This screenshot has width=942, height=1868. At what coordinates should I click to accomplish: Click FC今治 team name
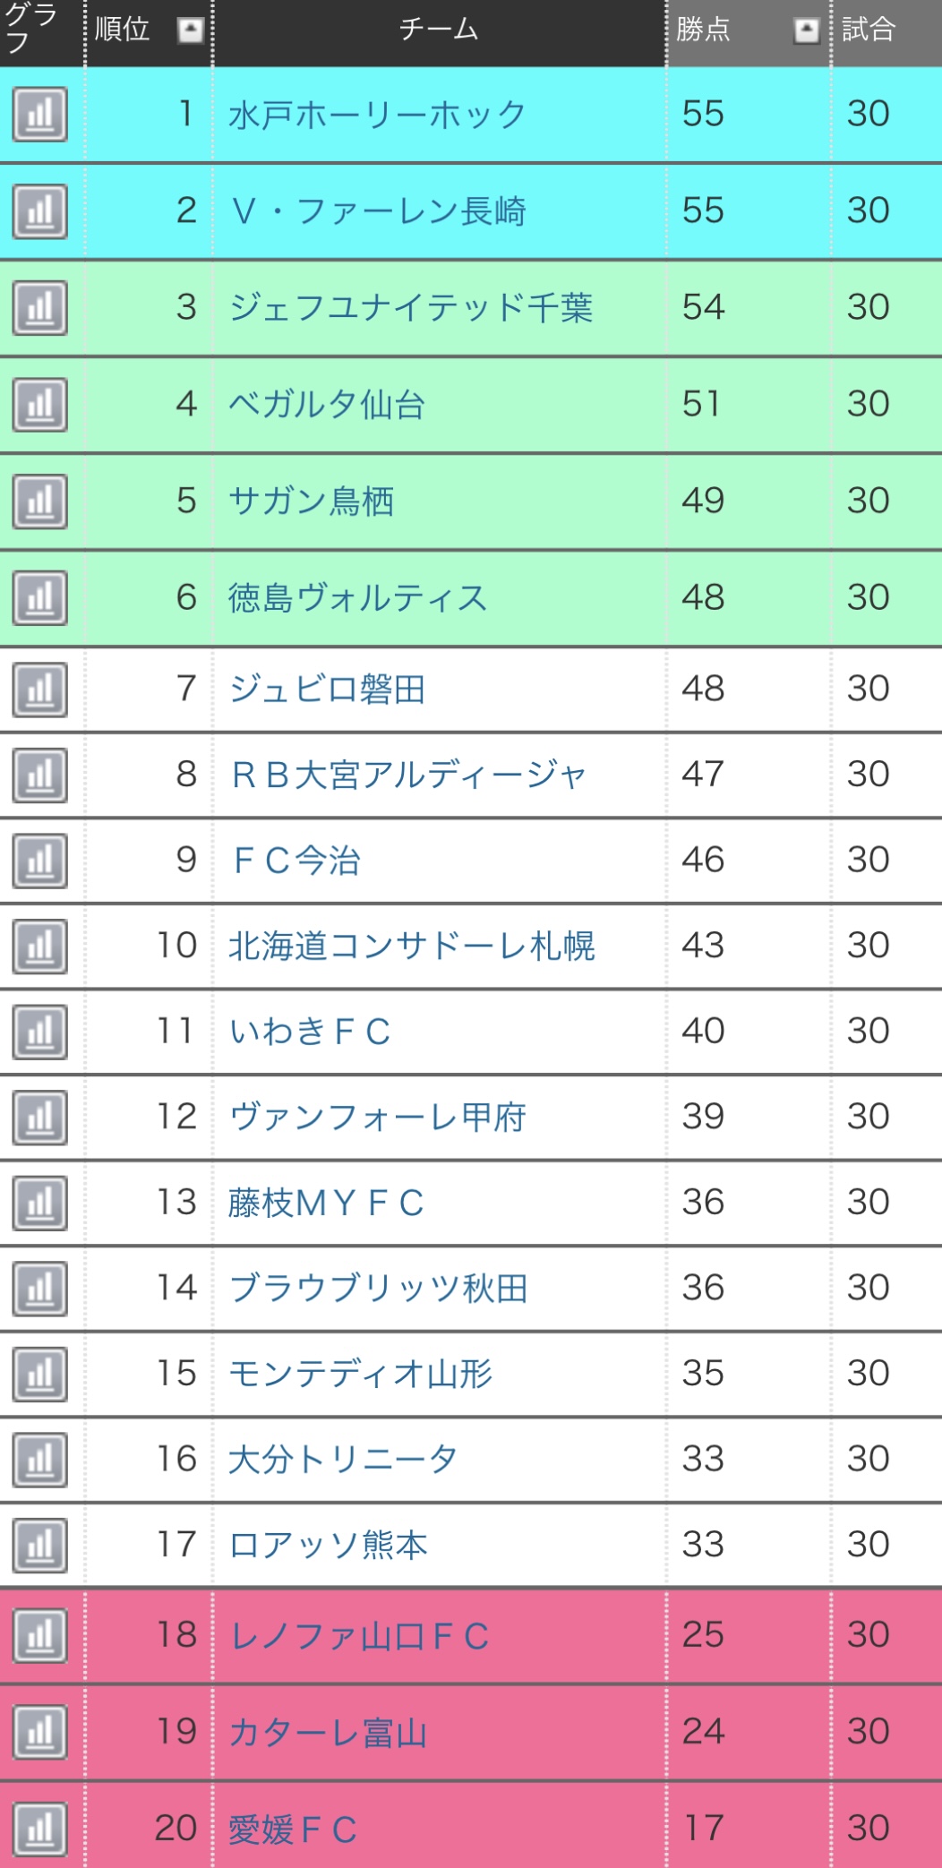coord(295,861)
